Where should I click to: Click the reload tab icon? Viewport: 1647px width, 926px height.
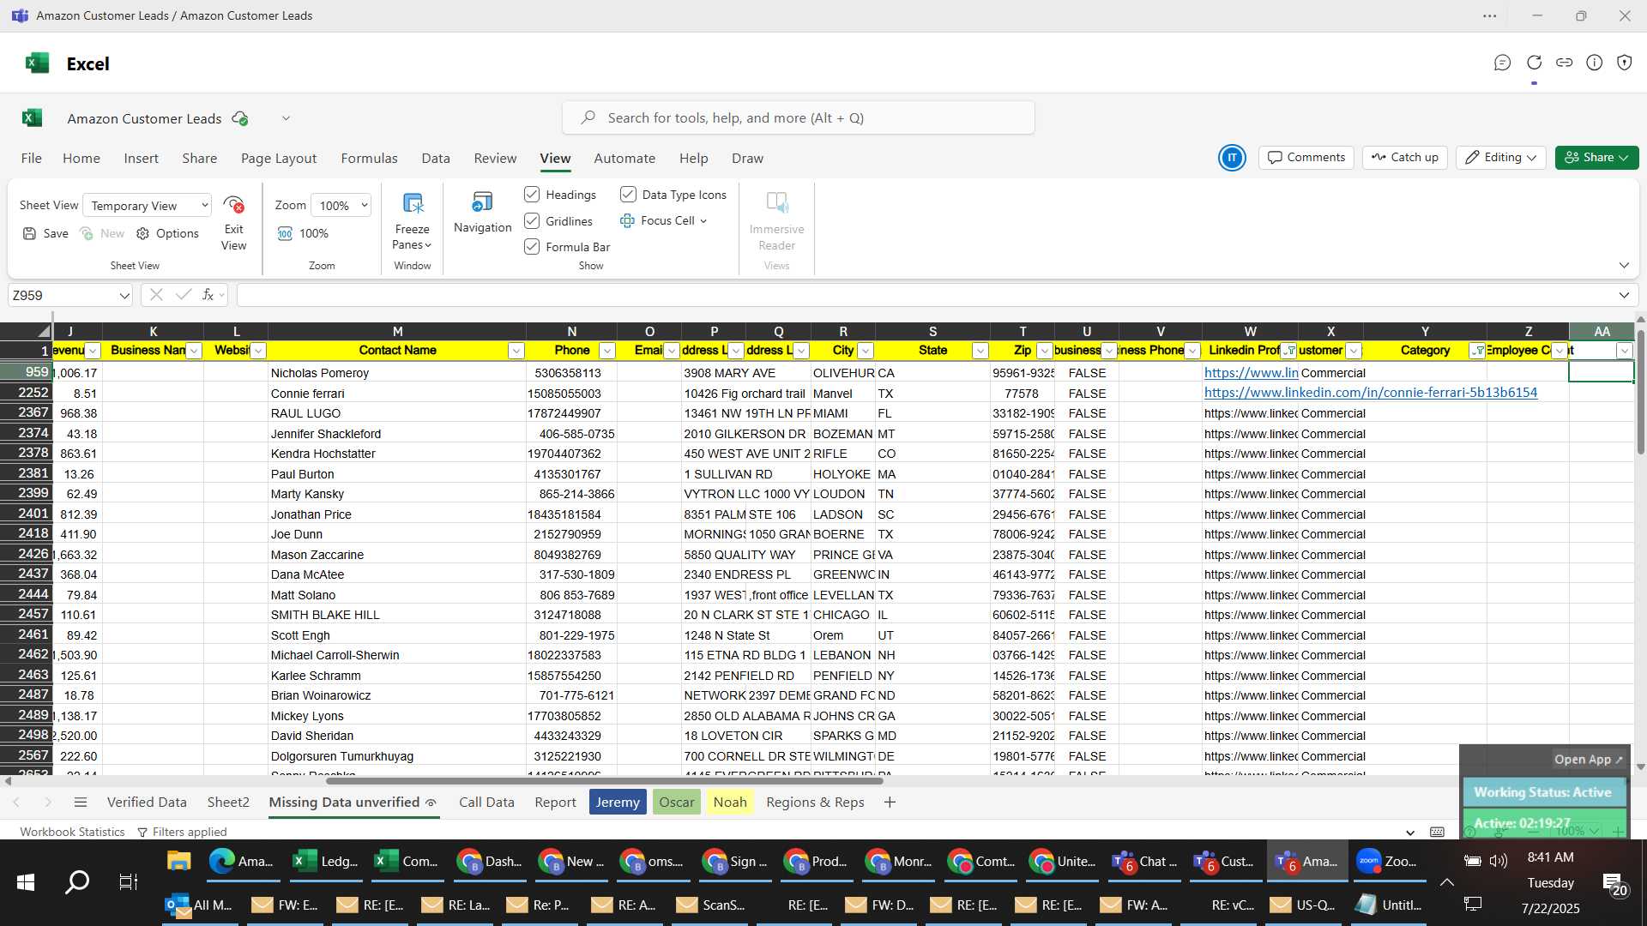[1534, 63]
